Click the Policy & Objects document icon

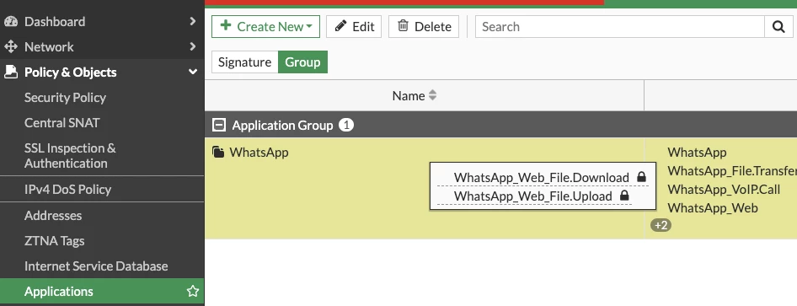point(11,72)
